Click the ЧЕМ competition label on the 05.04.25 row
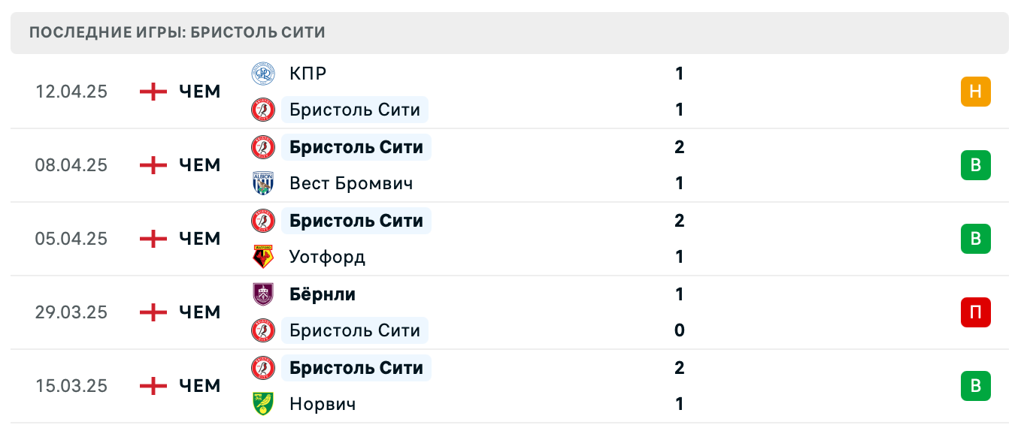 [198, 239]
